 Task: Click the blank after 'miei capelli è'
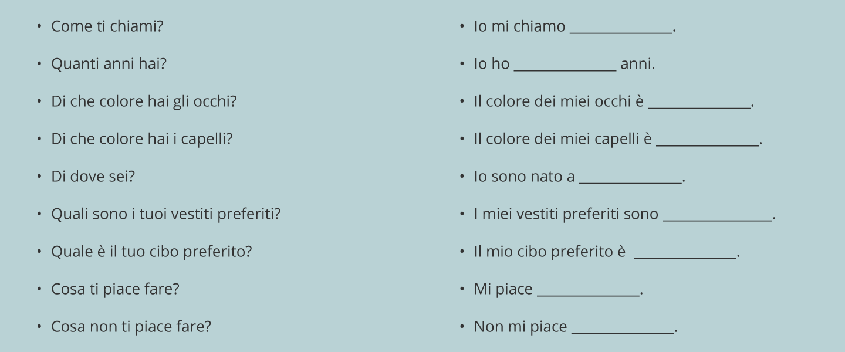pyautogui.click(x=707, y=141)
